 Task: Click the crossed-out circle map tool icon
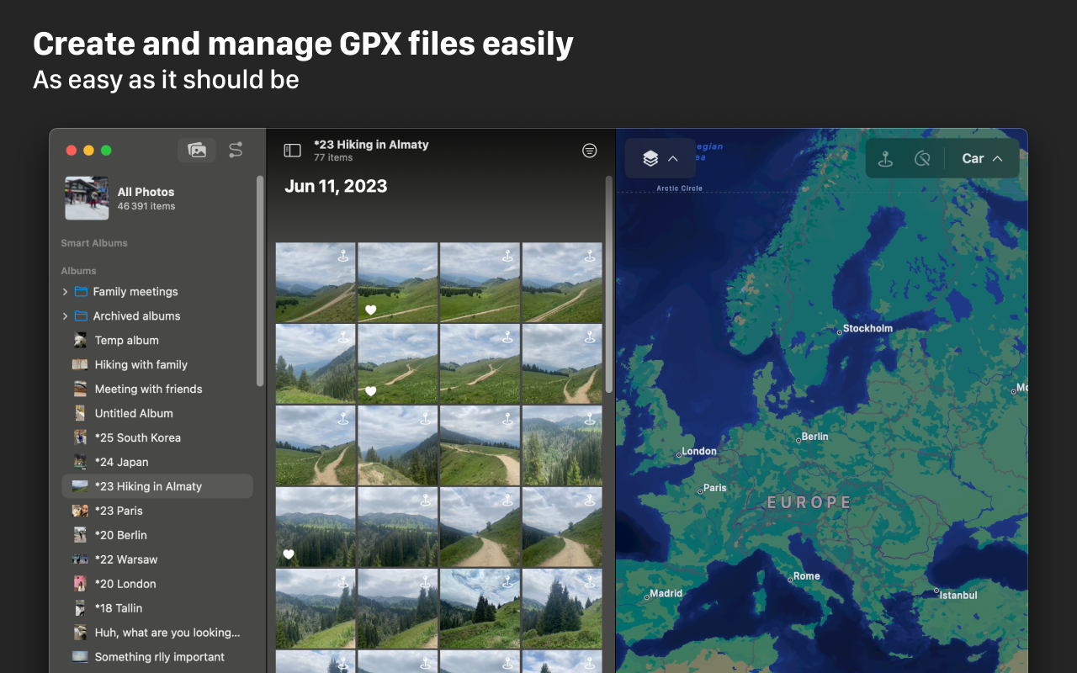[x=922, y=158]
